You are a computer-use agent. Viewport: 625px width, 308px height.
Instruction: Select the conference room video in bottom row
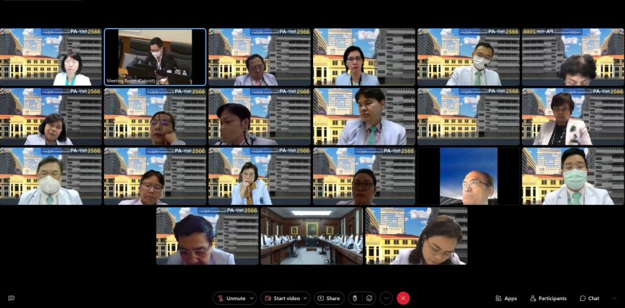click(x=312, y=236)
